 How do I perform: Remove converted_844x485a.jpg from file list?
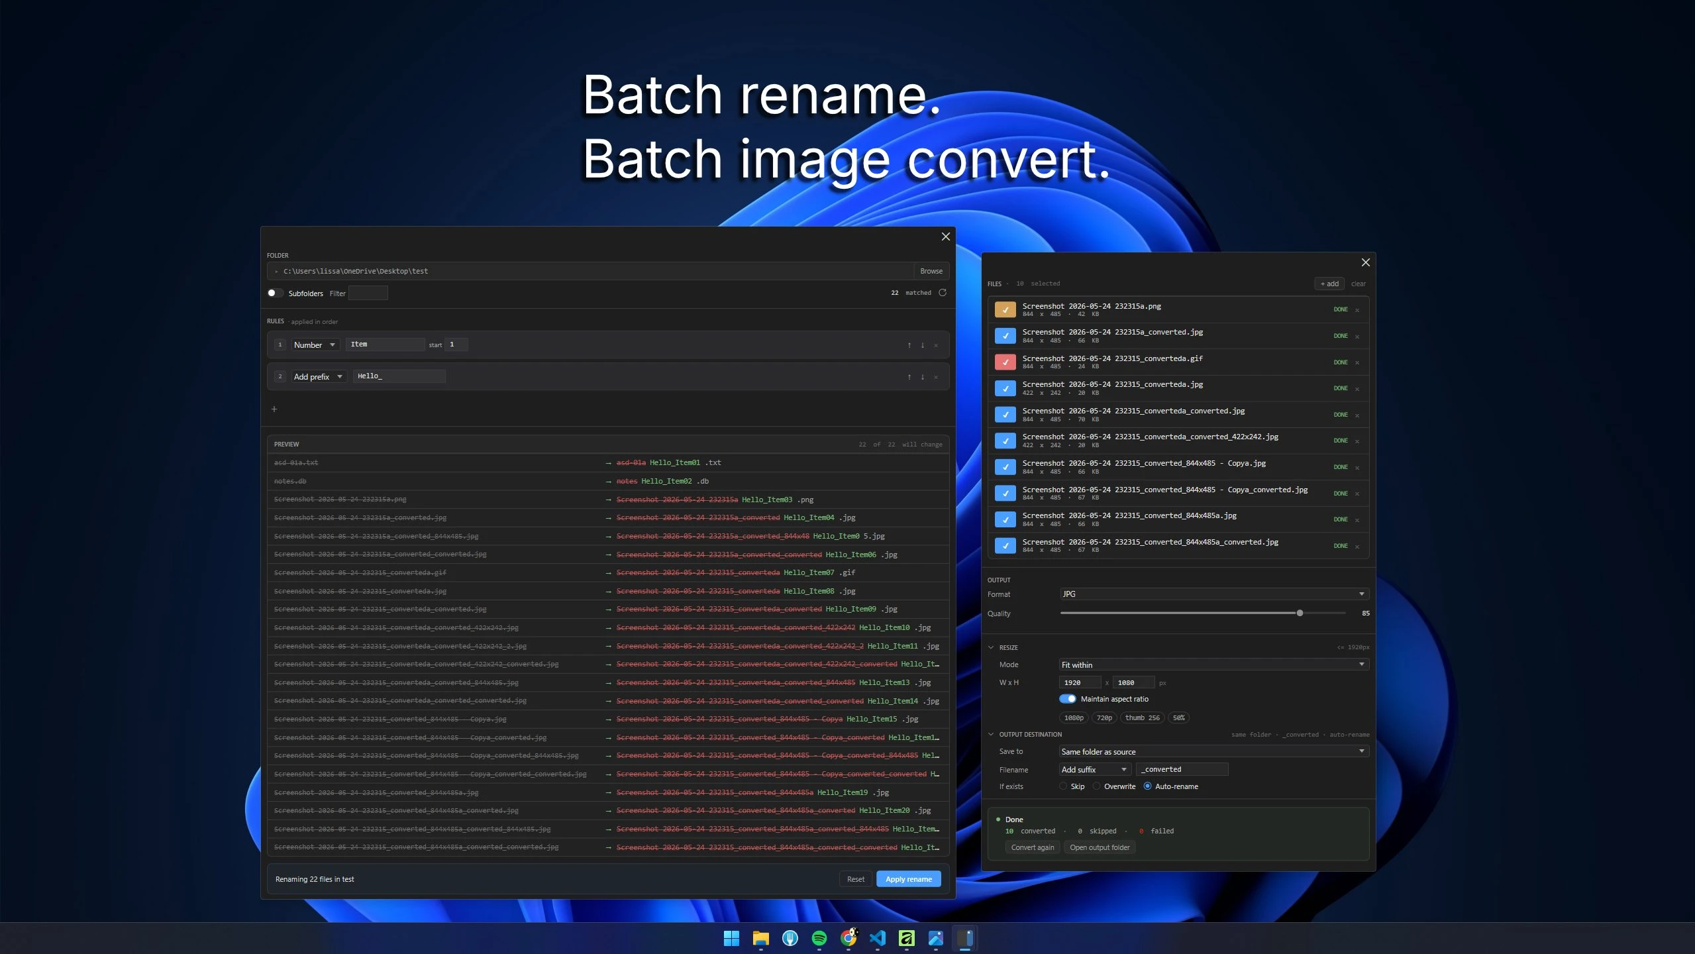1357,520
